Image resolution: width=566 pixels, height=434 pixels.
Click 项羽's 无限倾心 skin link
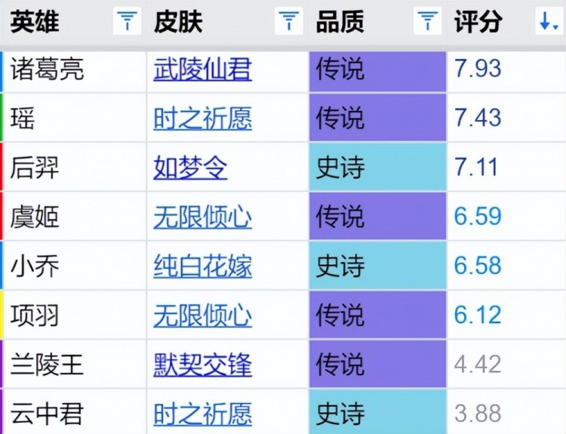(x=202, y=315)
